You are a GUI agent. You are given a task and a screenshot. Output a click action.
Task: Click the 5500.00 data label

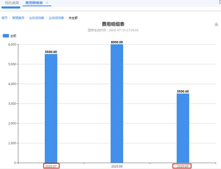tap(51, 52)
